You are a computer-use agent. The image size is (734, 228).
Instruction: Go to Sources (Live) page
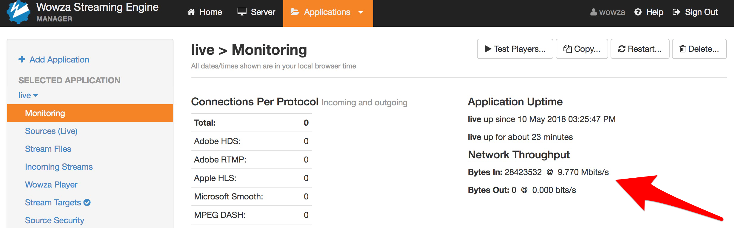(51, 131)
